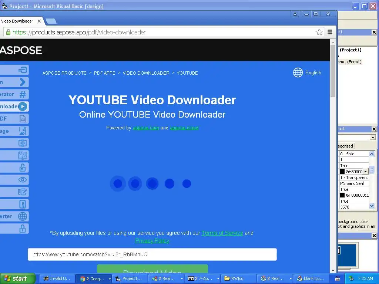Switch to the Categorized properties tab

pyautogui.click(x=346, y=146)
